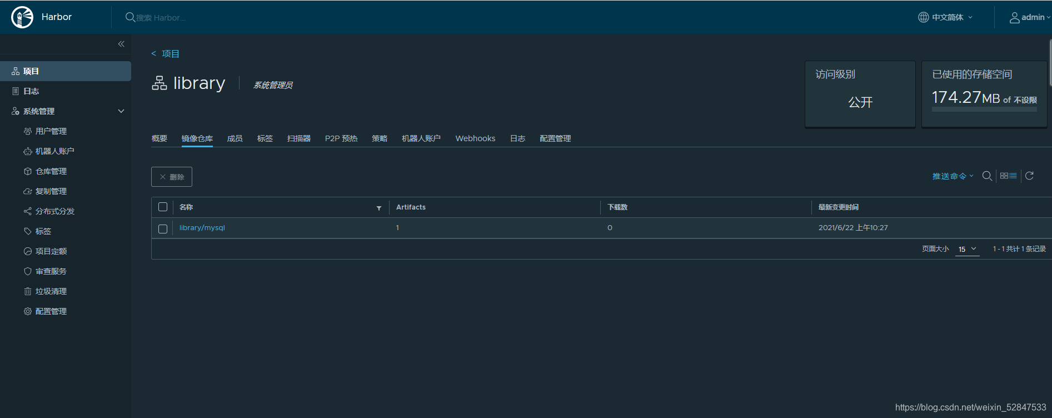Viewport: 1052px width, 418px height.
Task: Open the page size 15 dropdown
Action: (x=967, y=249)
